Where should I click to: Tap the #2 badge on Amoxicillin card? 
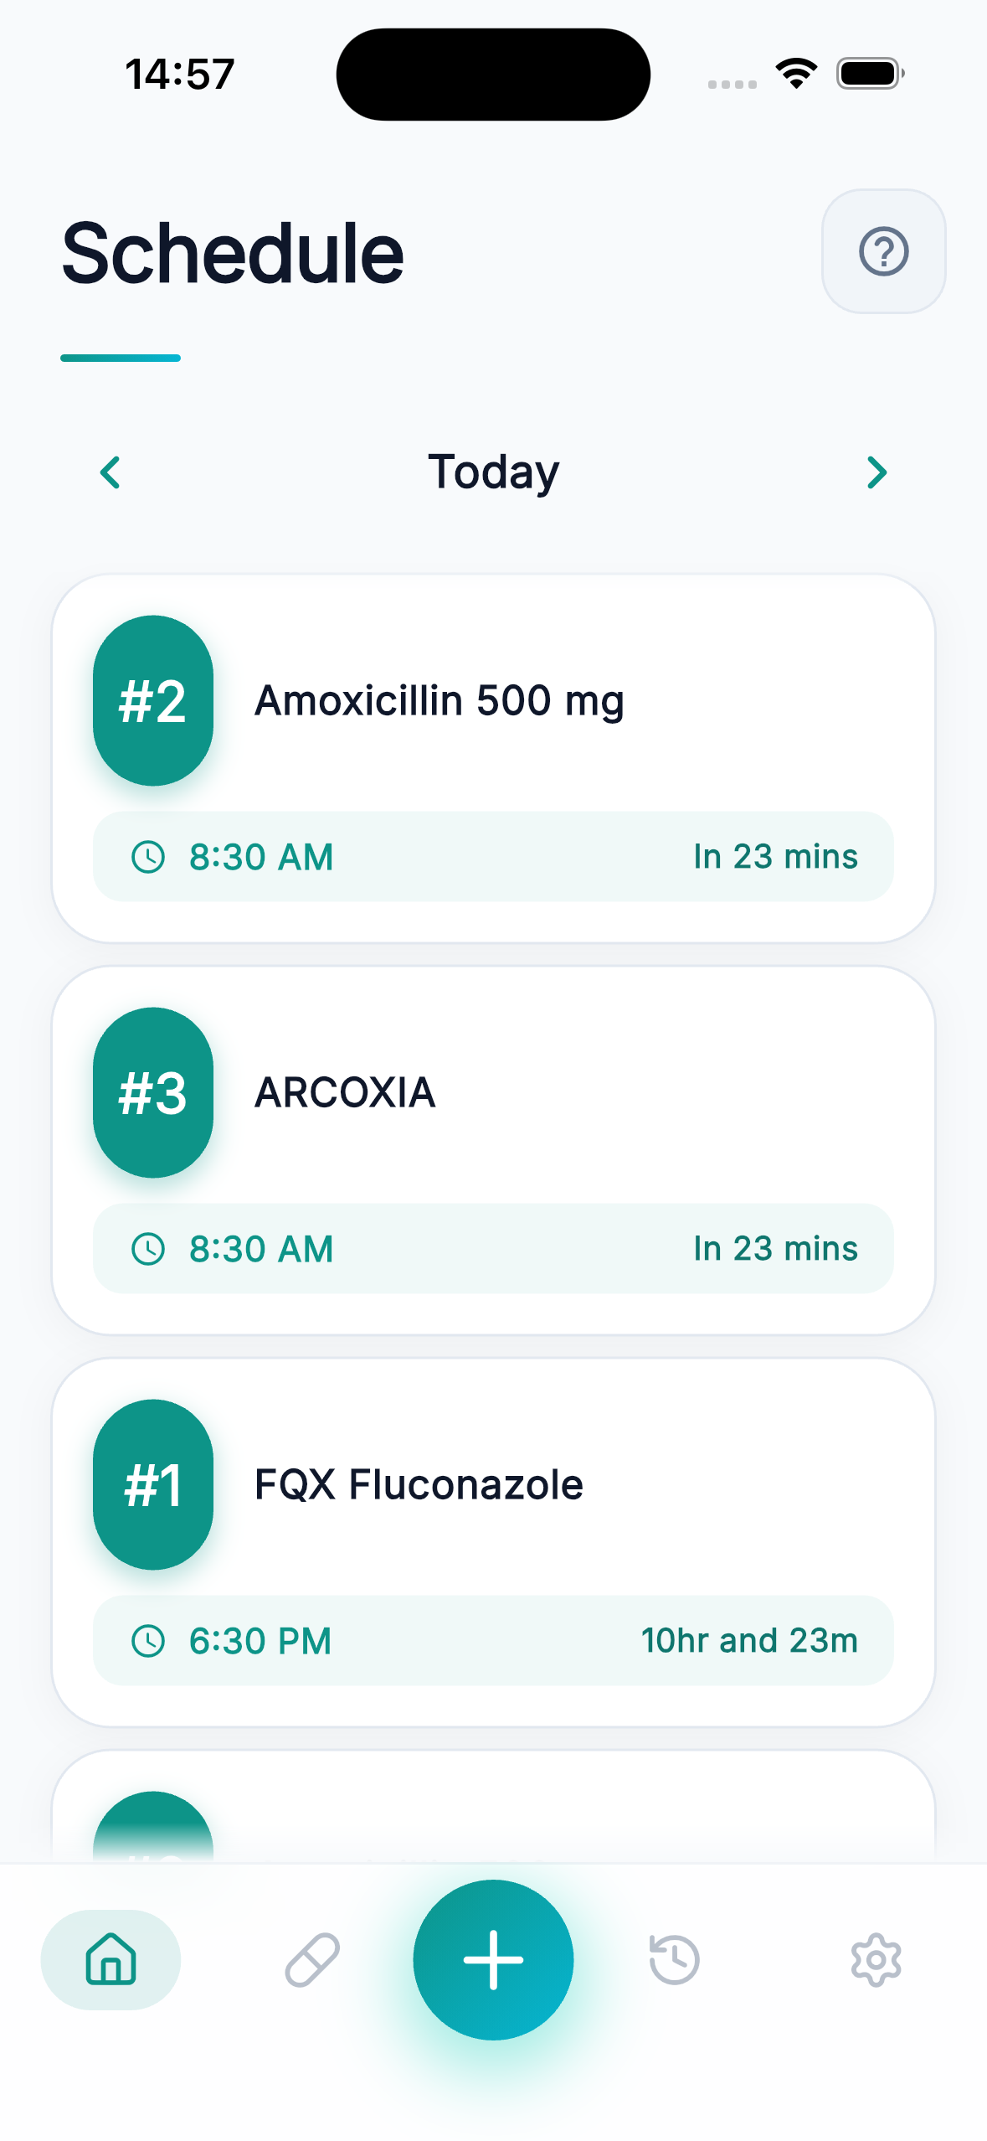pyautogui.click(x=153, y=700)
